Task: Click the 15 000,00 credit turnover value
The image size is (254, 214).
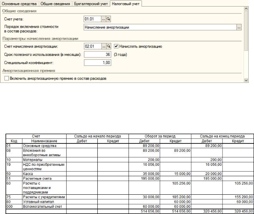Action: pos(182,174)
